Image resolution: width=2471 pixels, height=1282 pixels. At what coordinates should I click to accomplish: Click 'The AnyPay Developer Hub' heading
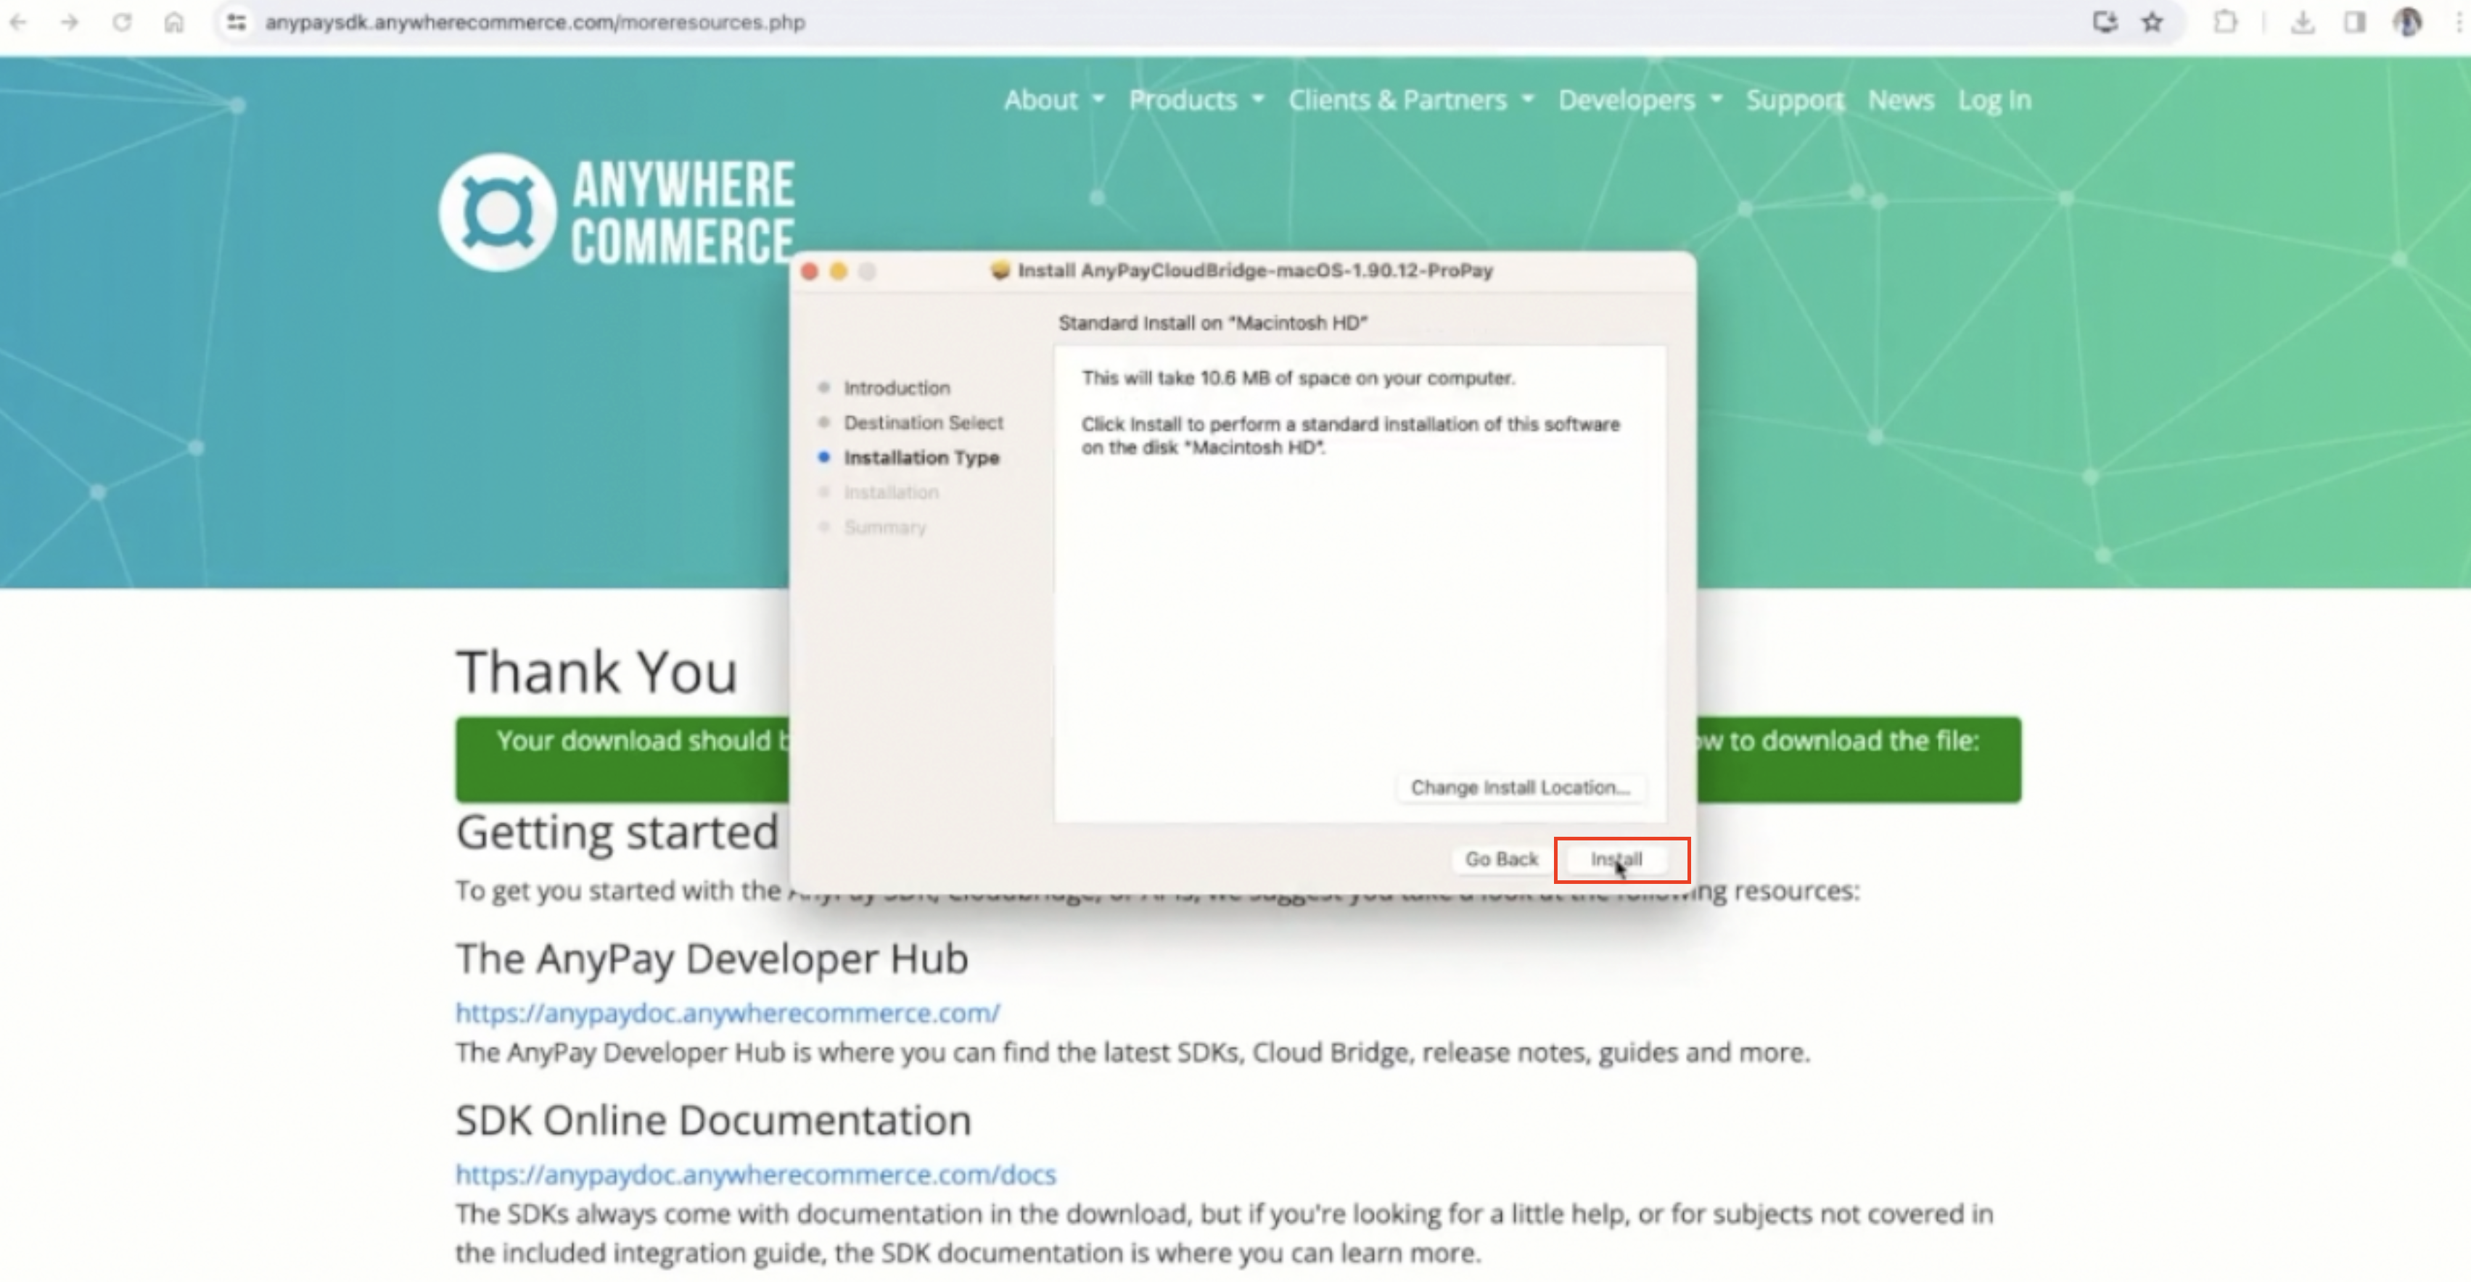712,959
